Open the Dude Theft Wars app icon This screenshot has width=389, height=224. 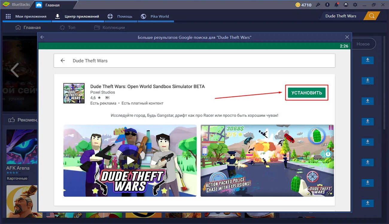[x=74, y=93]
